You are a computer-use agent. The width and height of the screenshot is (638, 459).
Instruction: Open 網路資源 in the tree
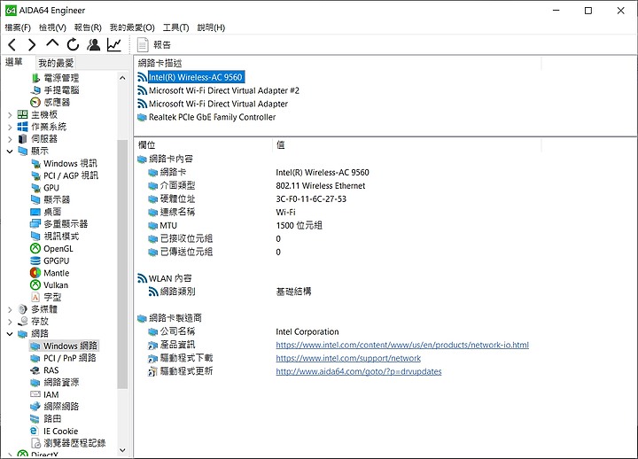click(x=61, y=382)
